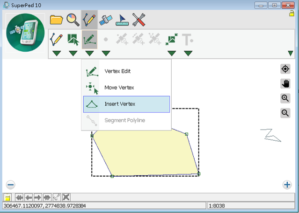Expand dropdown arrow under the text tool

188,54
